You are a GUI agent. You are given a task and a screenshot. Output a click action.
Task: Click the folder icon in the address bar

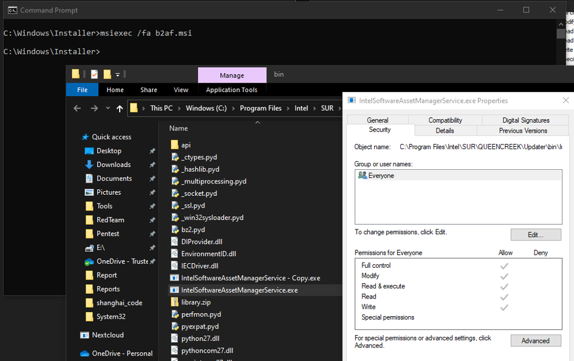coord(134,108)
